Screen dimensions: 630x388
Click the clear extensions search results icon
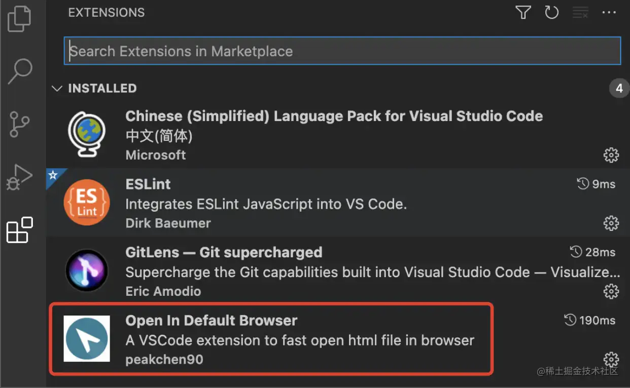point(580,13)
